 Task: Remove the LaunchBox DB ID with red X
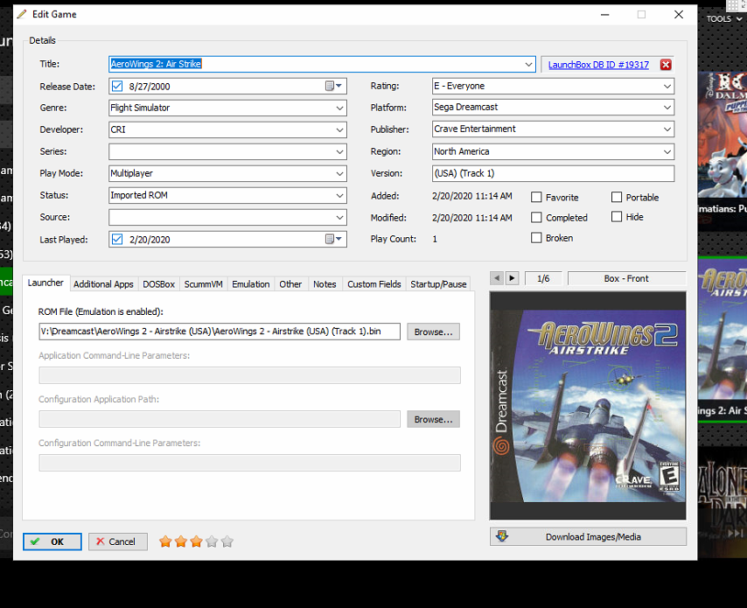tap(666, 65)
